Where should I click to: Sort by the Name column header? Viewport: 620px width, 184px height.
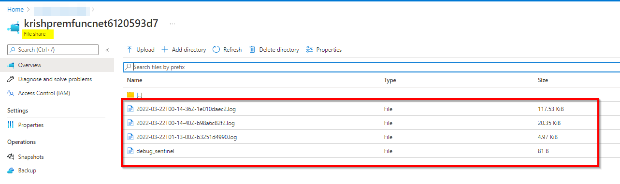point(134,80)
